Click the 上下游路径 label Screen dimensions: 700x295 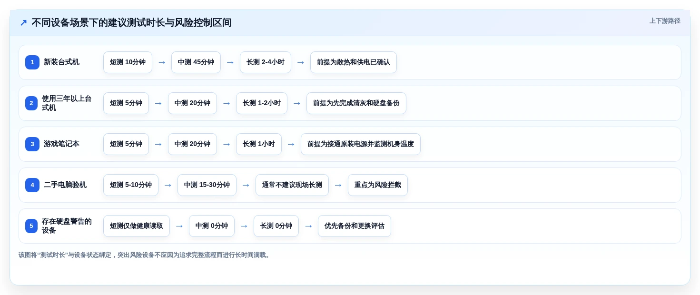coord(665,21)
